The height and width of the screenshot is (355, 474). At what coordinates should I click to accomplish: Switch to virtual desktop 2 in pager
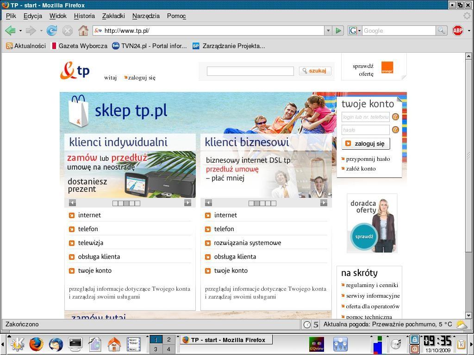click(x=168, y=340)
